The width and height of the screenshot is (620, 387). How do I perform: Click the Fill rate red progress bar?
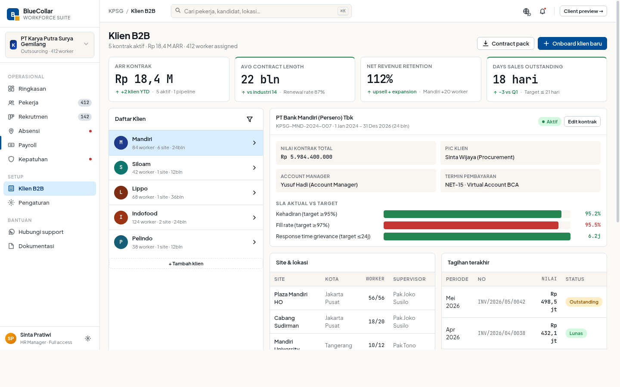pos(471,225)
